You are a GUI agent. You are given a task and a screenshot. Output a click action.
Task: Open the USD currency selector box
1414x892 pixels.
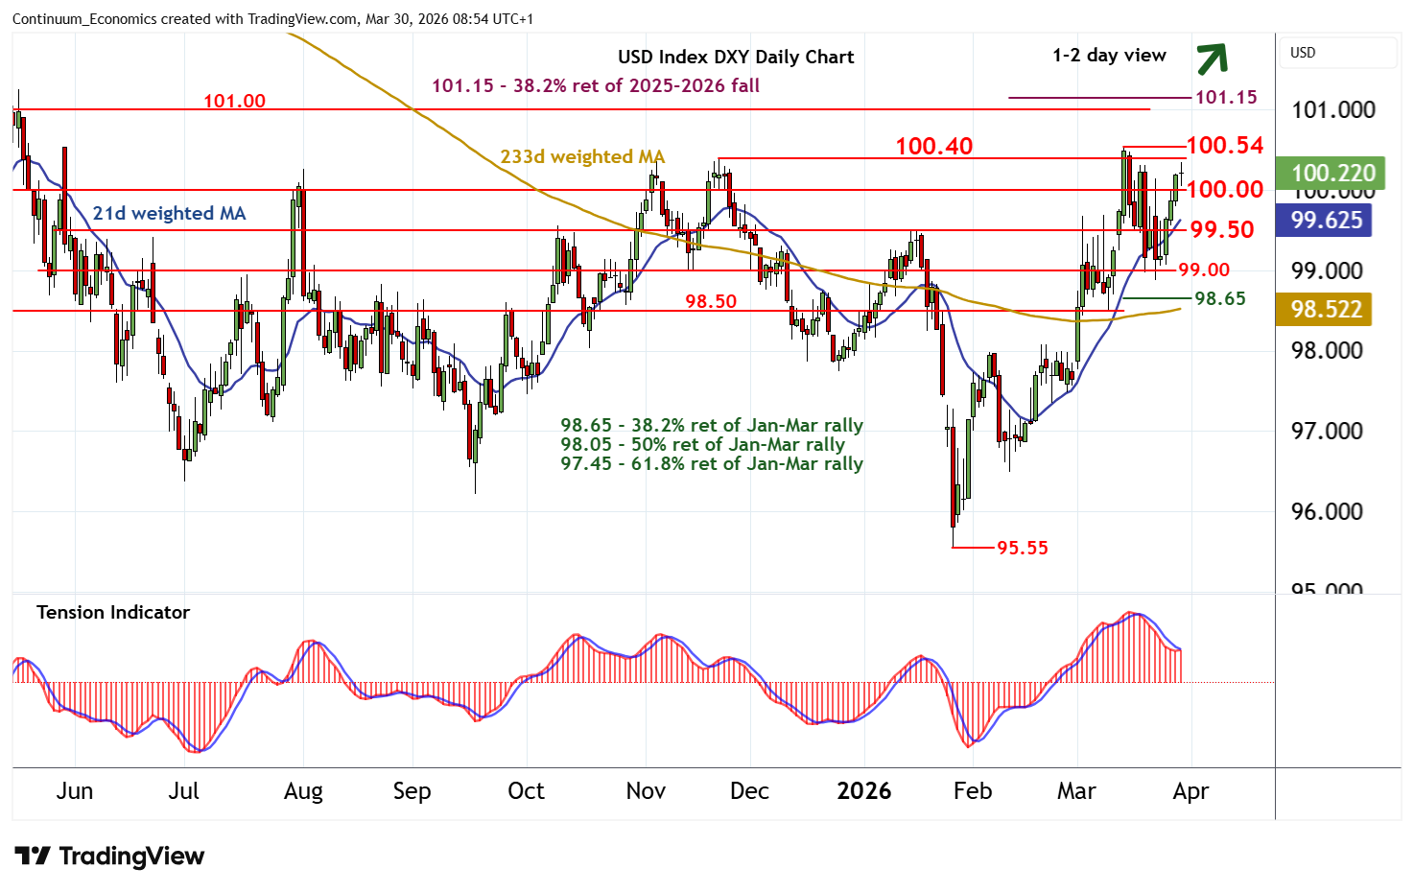pos(1338,53)
